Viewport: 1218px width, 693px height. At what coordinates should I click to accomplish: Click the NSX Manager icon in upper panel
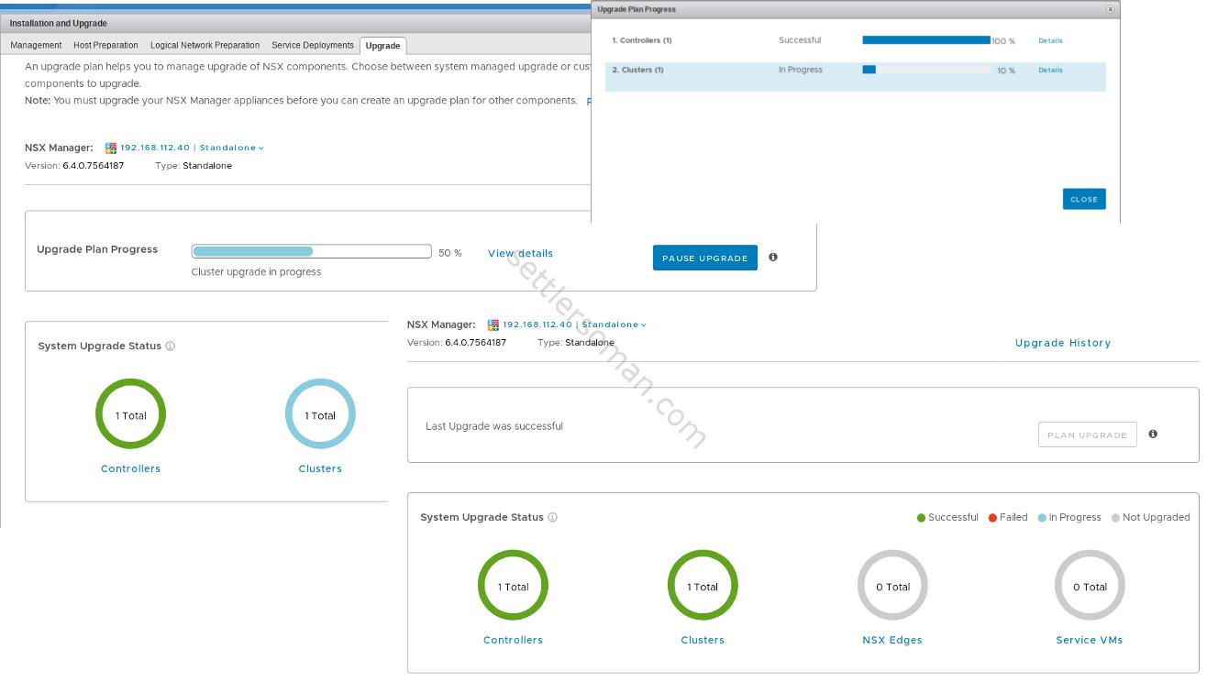[x=111, y=148]
